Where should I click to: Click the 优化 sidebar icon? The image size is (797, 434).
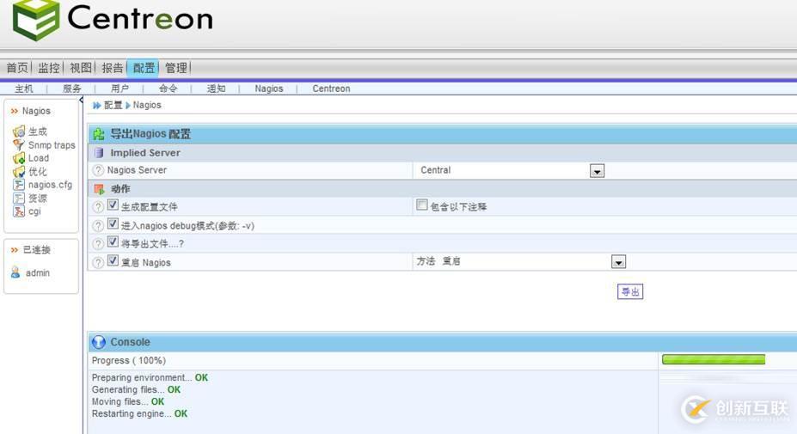pyautogui.click(x=19, y=172)
